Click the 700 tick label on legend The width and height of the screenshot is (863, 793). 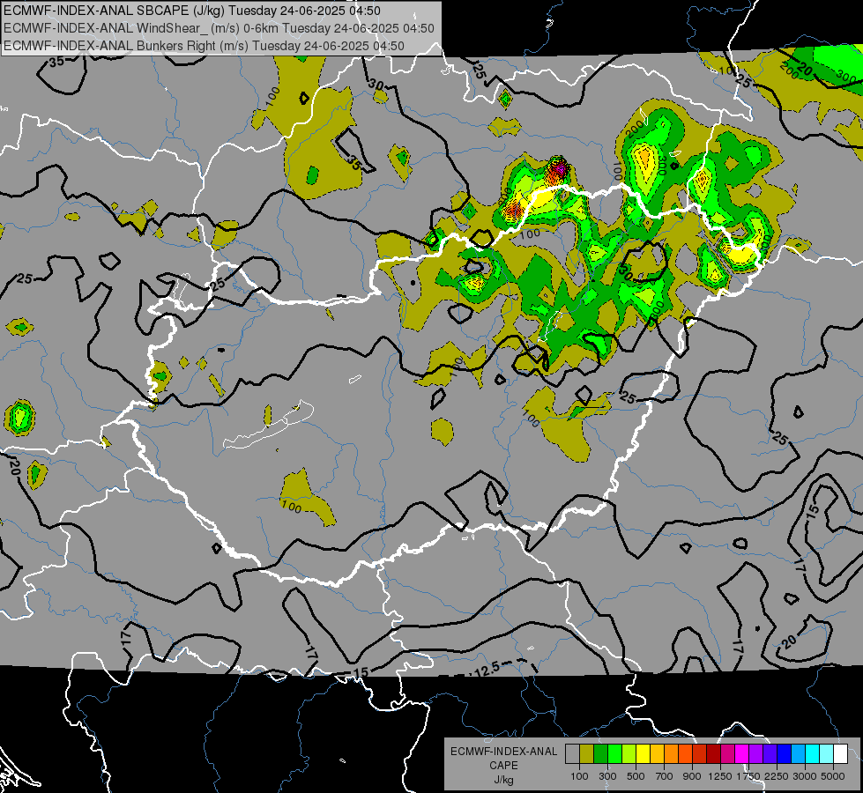(664, 776)
